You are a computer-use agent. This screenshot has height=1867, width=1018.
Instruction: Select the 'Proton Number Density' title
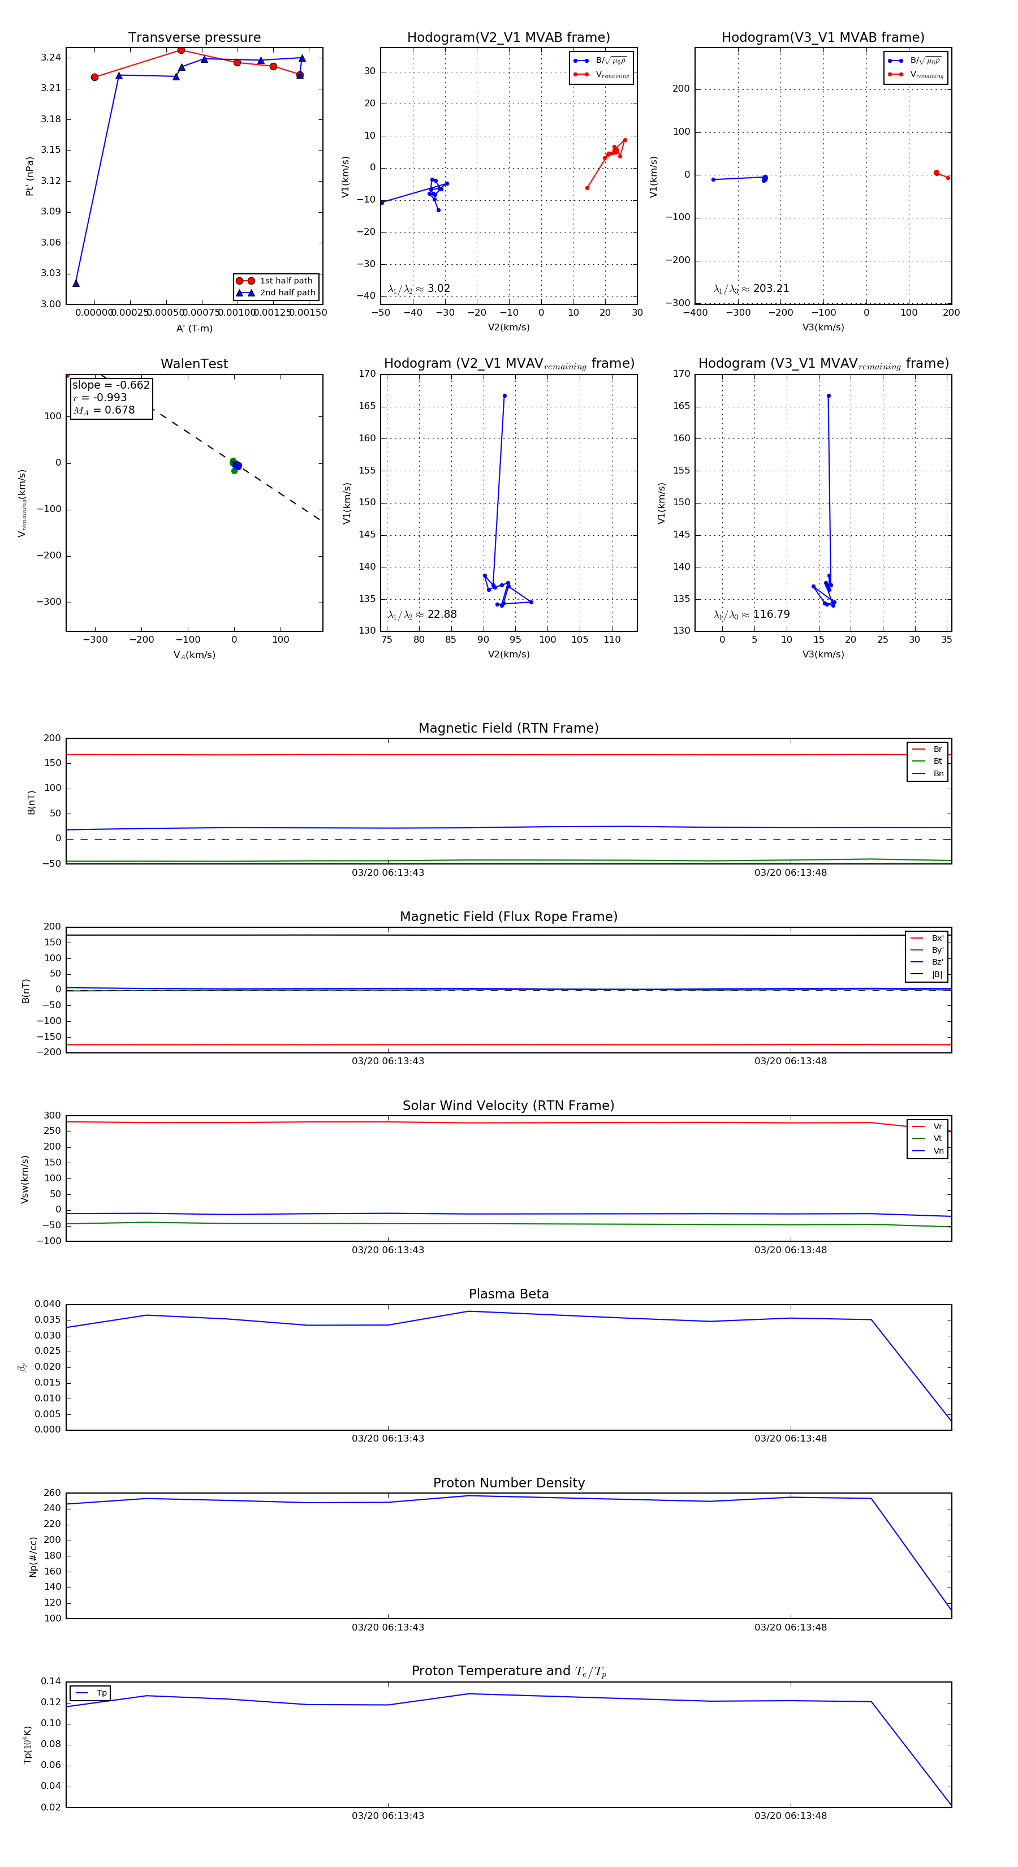pyautogui.click(x=508, y=1483)
